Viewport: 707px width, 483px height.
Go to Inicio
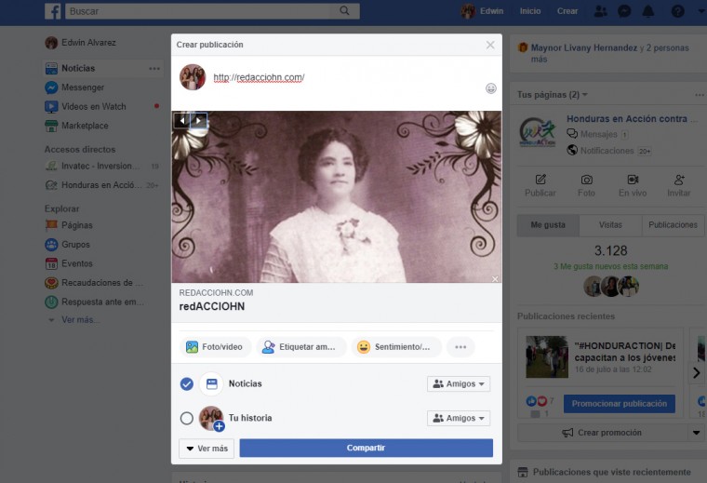(530, 11)
